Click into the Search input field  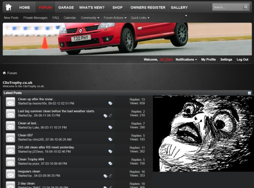point(227,7)
